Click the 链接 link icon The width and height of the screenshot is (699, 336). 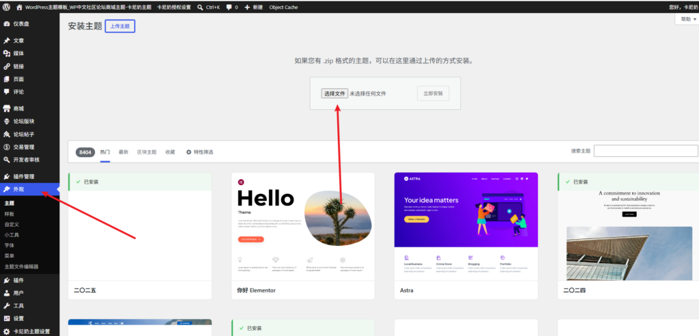[7, 66]
